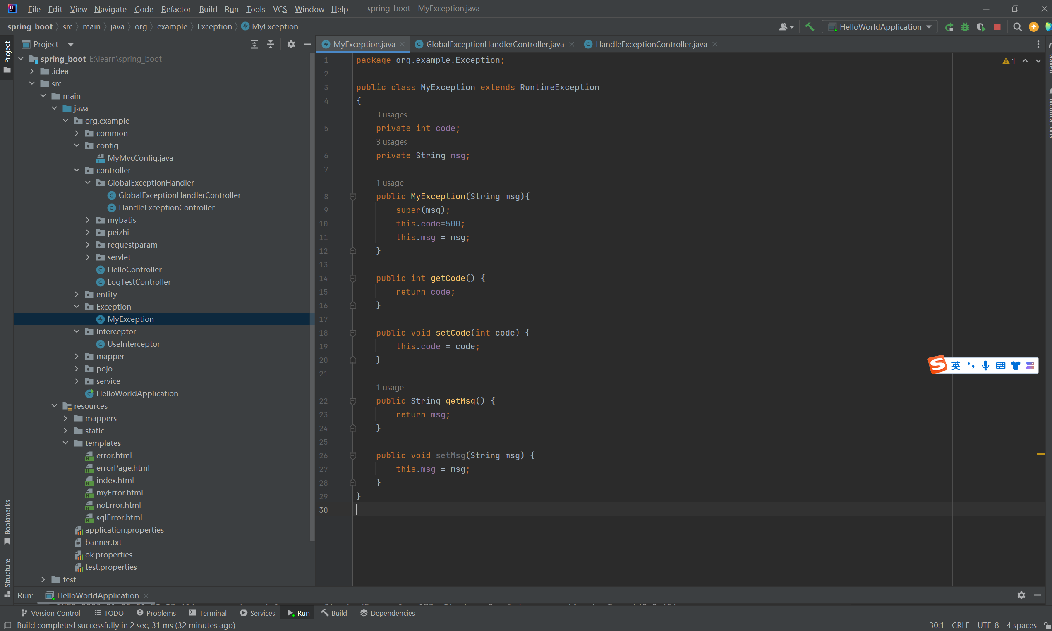The image size is (1052, 631).
Task: Toggle fold marker on getCode method
Action: tap(353, 278)
